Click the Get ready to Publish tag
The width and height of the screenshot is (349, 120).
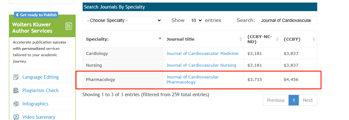point(36,15)
